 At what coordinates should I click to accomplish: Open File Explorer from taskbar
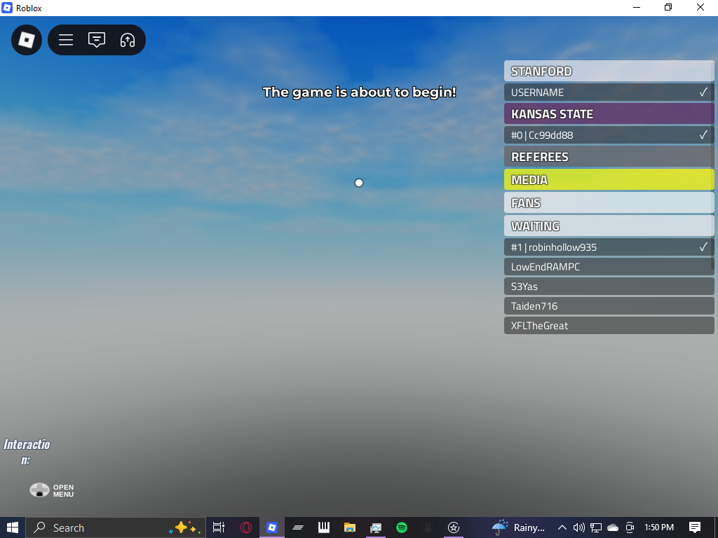coord(350,527)
